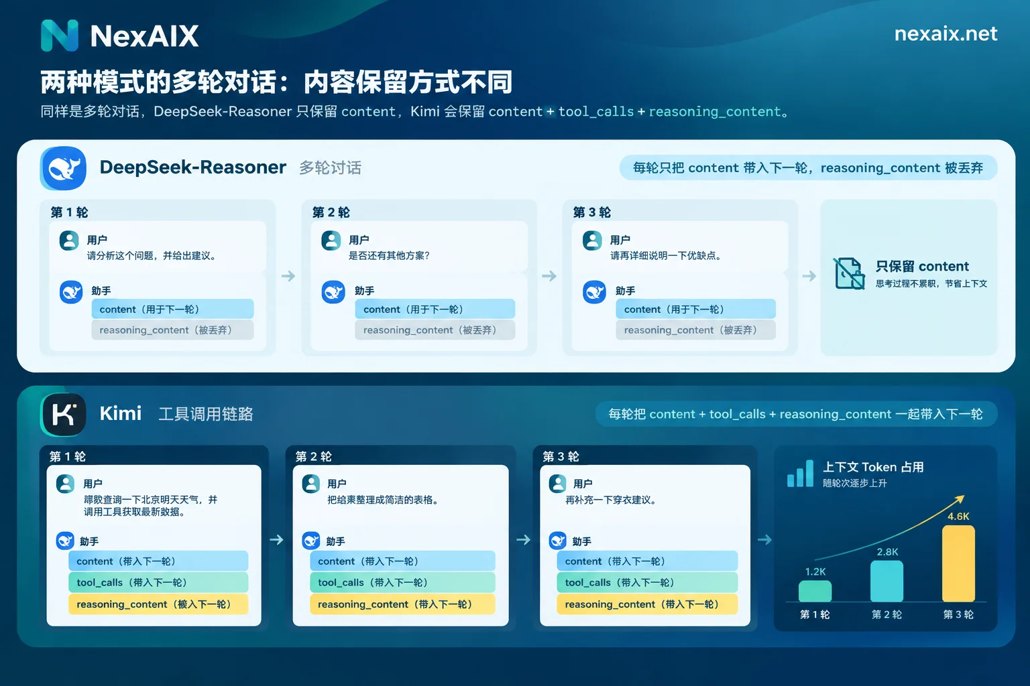Click the DeepSeek whale logo beside DeepSeek-Reasoner heading

point(63,168)
